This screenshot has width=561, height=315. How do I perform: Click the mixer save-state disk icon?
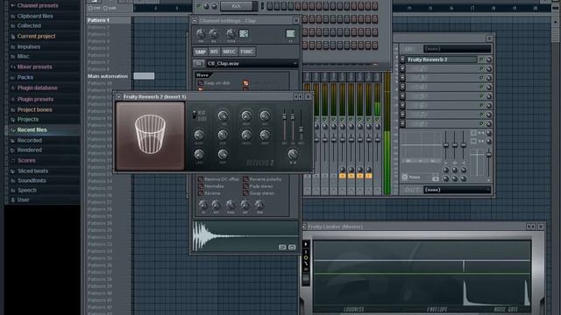pos(436,178)
